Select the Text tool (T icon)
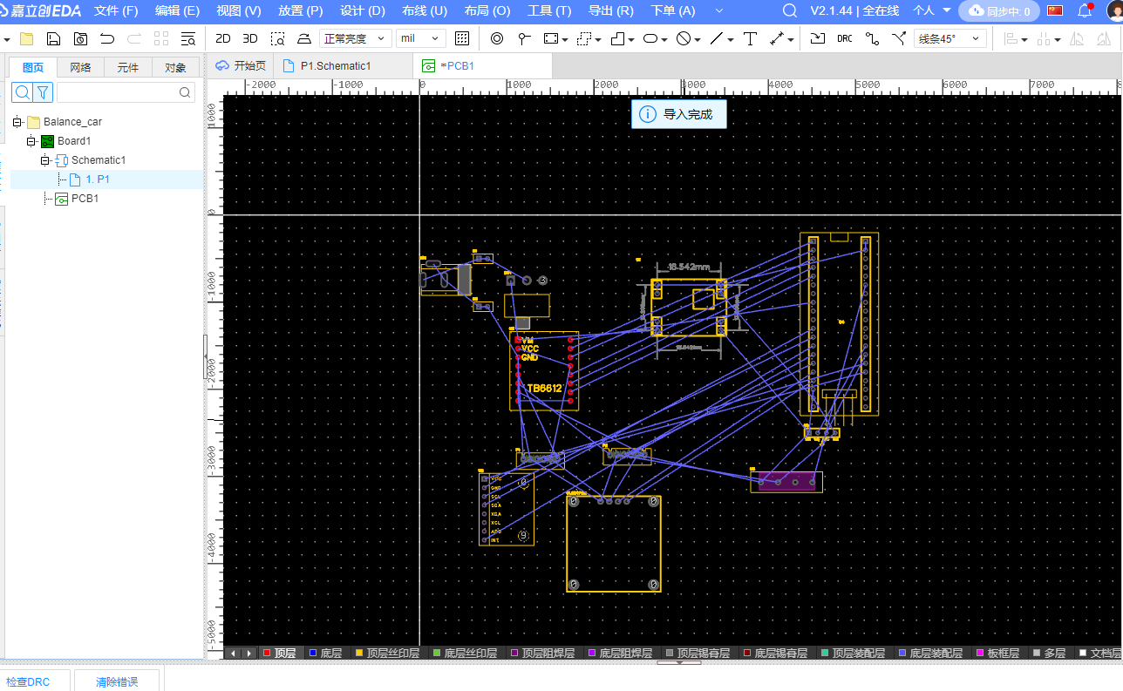 pyautogui.click(x=750, y=38)
